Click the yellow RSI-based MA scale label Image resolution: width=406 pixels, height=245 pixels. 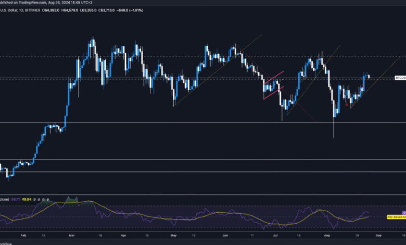[397, 217]
